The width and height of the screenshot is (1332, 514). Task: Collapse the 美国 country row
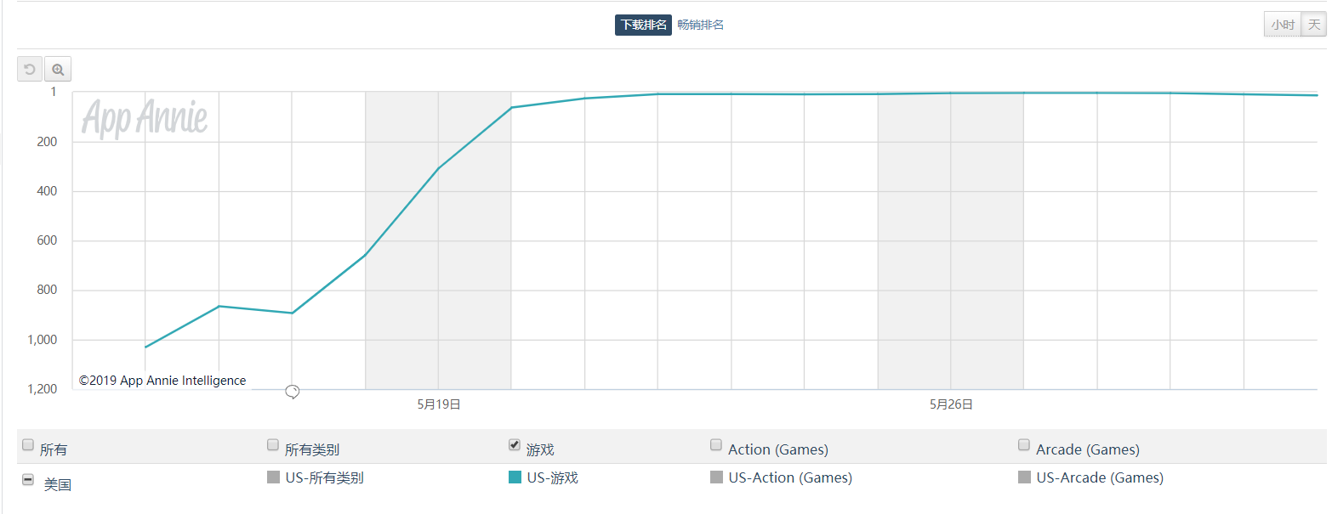28,479
